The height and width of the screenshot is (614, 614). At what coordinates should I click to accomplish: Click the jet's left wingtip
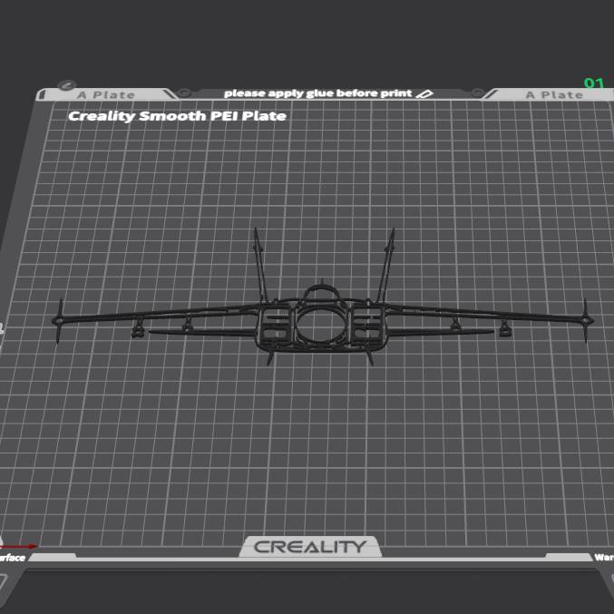click(60, 320)
